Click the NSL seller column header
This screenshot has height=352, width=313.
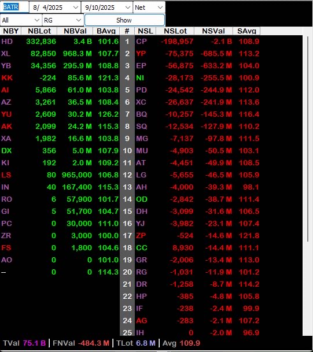tap(145, 31)
